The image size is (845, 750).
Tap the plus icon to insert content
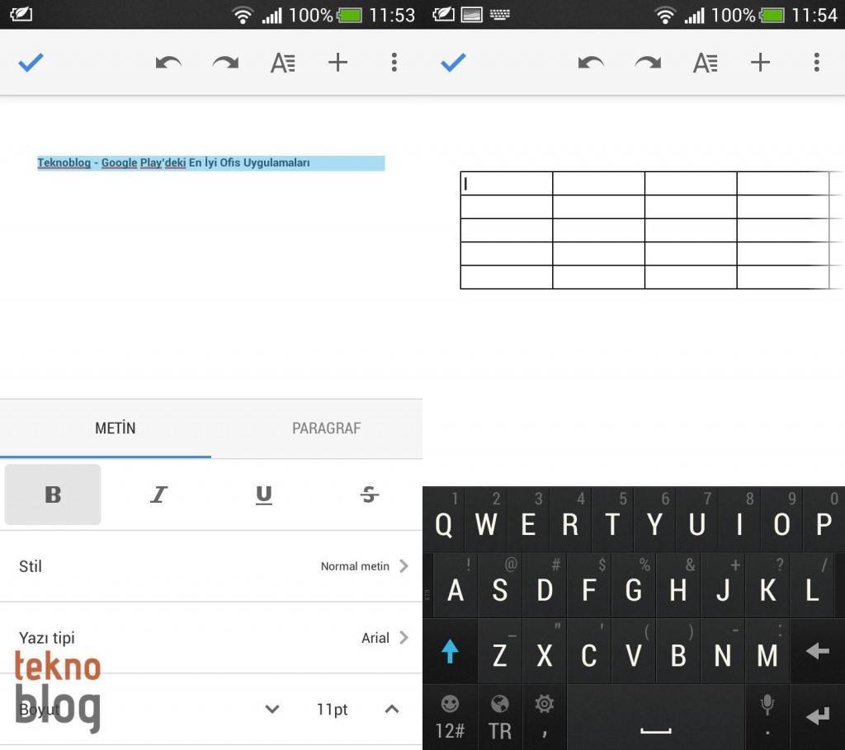[x=338, y=62]
